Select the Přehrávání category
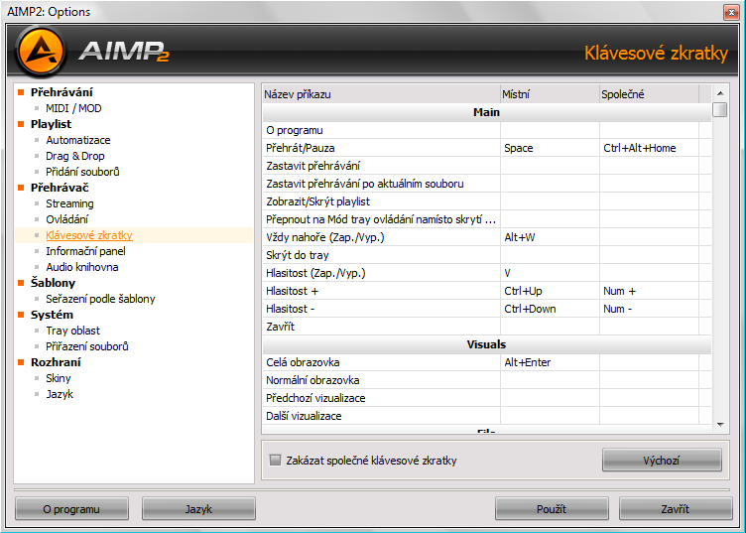 click(x=62, y=92)
